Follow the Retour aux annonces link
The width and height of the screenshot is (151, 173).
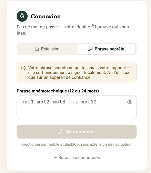pos(77,157)
